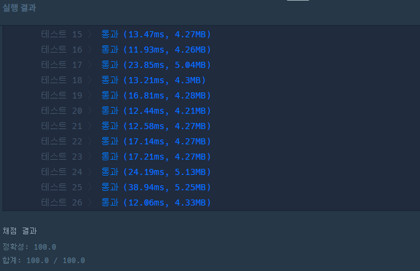Click 통과 text for 테스트 16
Image resolution: width=420 pixels, height=271 pixels.
[x=110, y=50]
